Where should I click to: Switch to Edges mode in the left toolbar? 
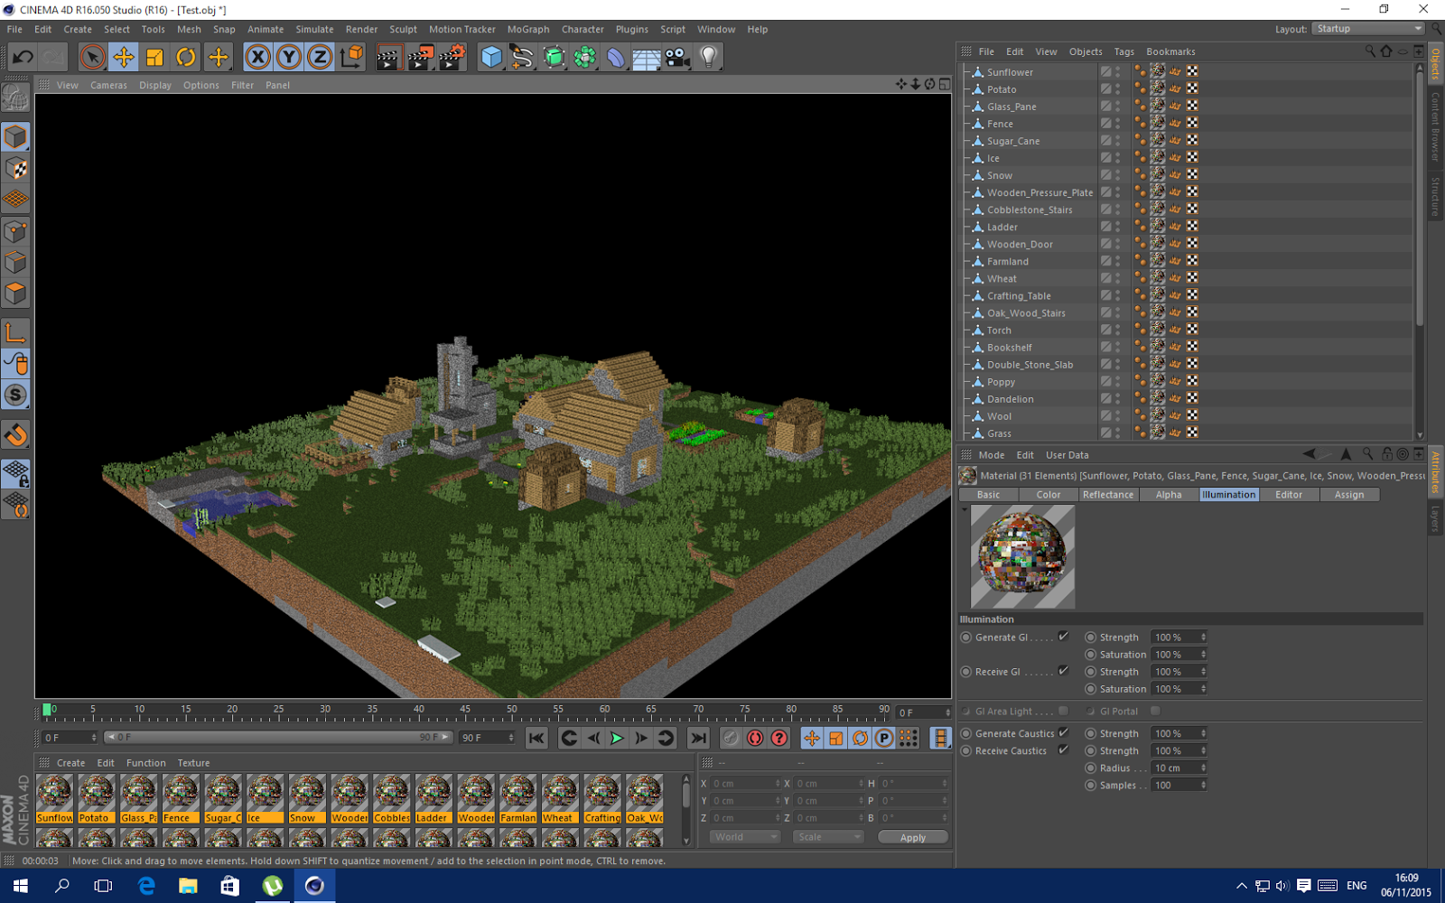click(15, 262)
